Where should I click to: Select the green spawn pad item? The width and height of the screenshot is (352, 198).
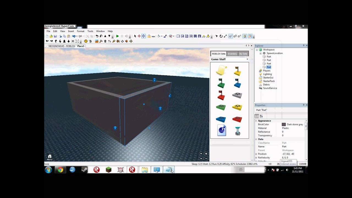(221, 107)
